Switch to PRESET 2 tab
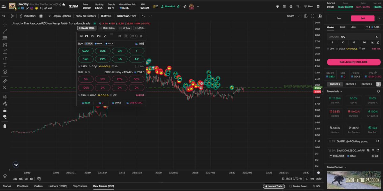Viewport: 383px width, 191px height. click(x=350, y=84)
